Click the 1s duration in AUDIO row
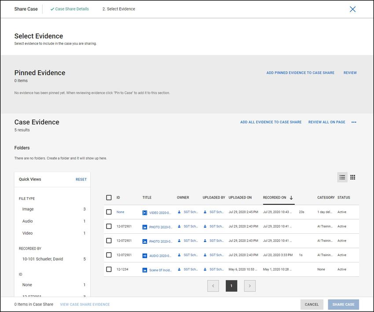The image size is (374, 312). coord(301,255)
